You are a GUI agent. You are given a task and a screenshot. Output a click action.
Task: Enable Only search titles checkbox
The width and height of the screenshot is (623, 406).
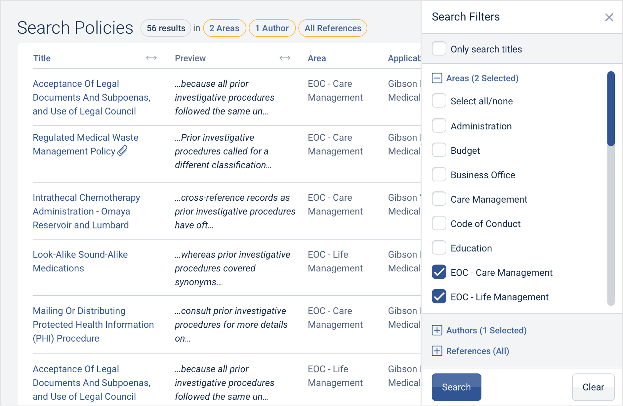(439, 49)
